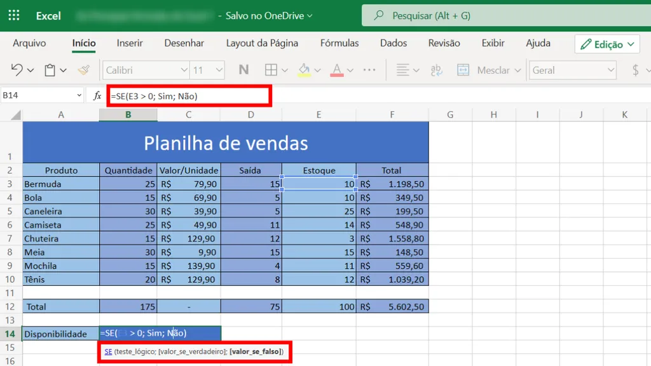Click the cell borders icon
The height and width of the screenshot is (366, 651).
[x=271, y=70]
